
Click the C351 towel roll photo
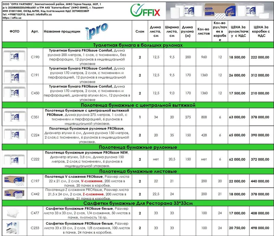14,117
